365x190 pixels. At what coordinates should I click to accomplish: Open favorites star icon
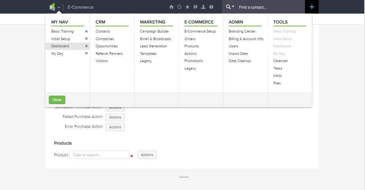(187, 7)
